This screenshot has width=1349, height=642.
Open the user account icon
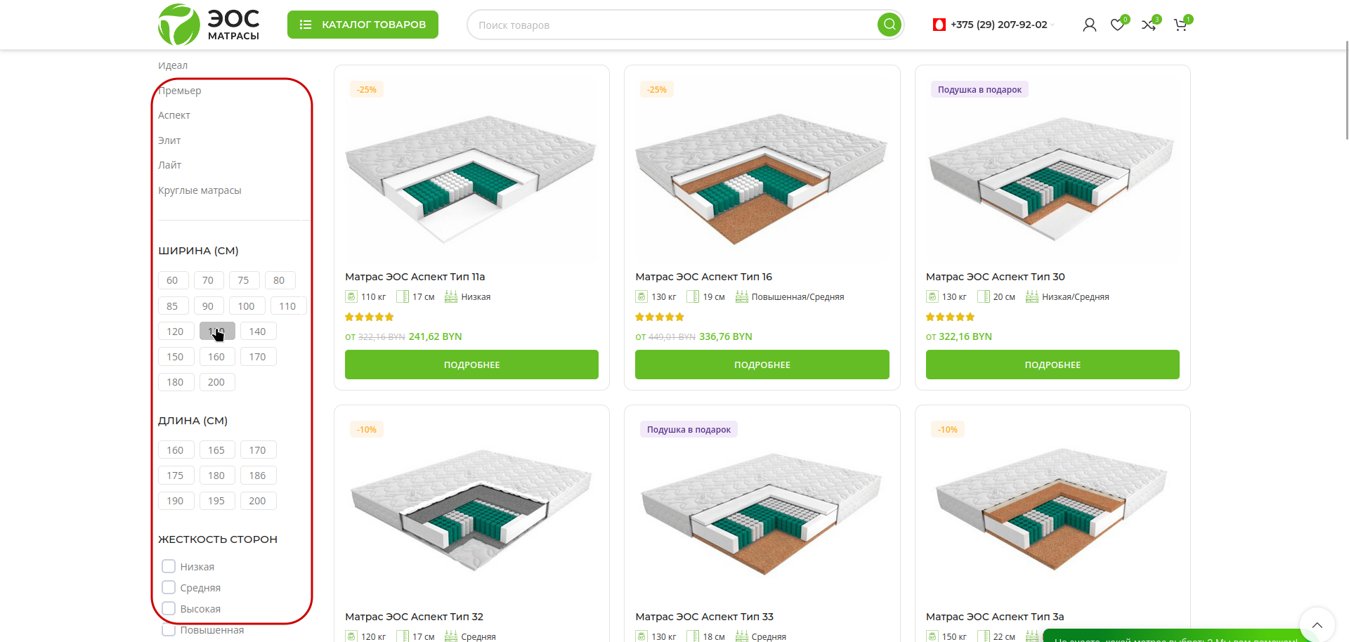pos(1089,25)
